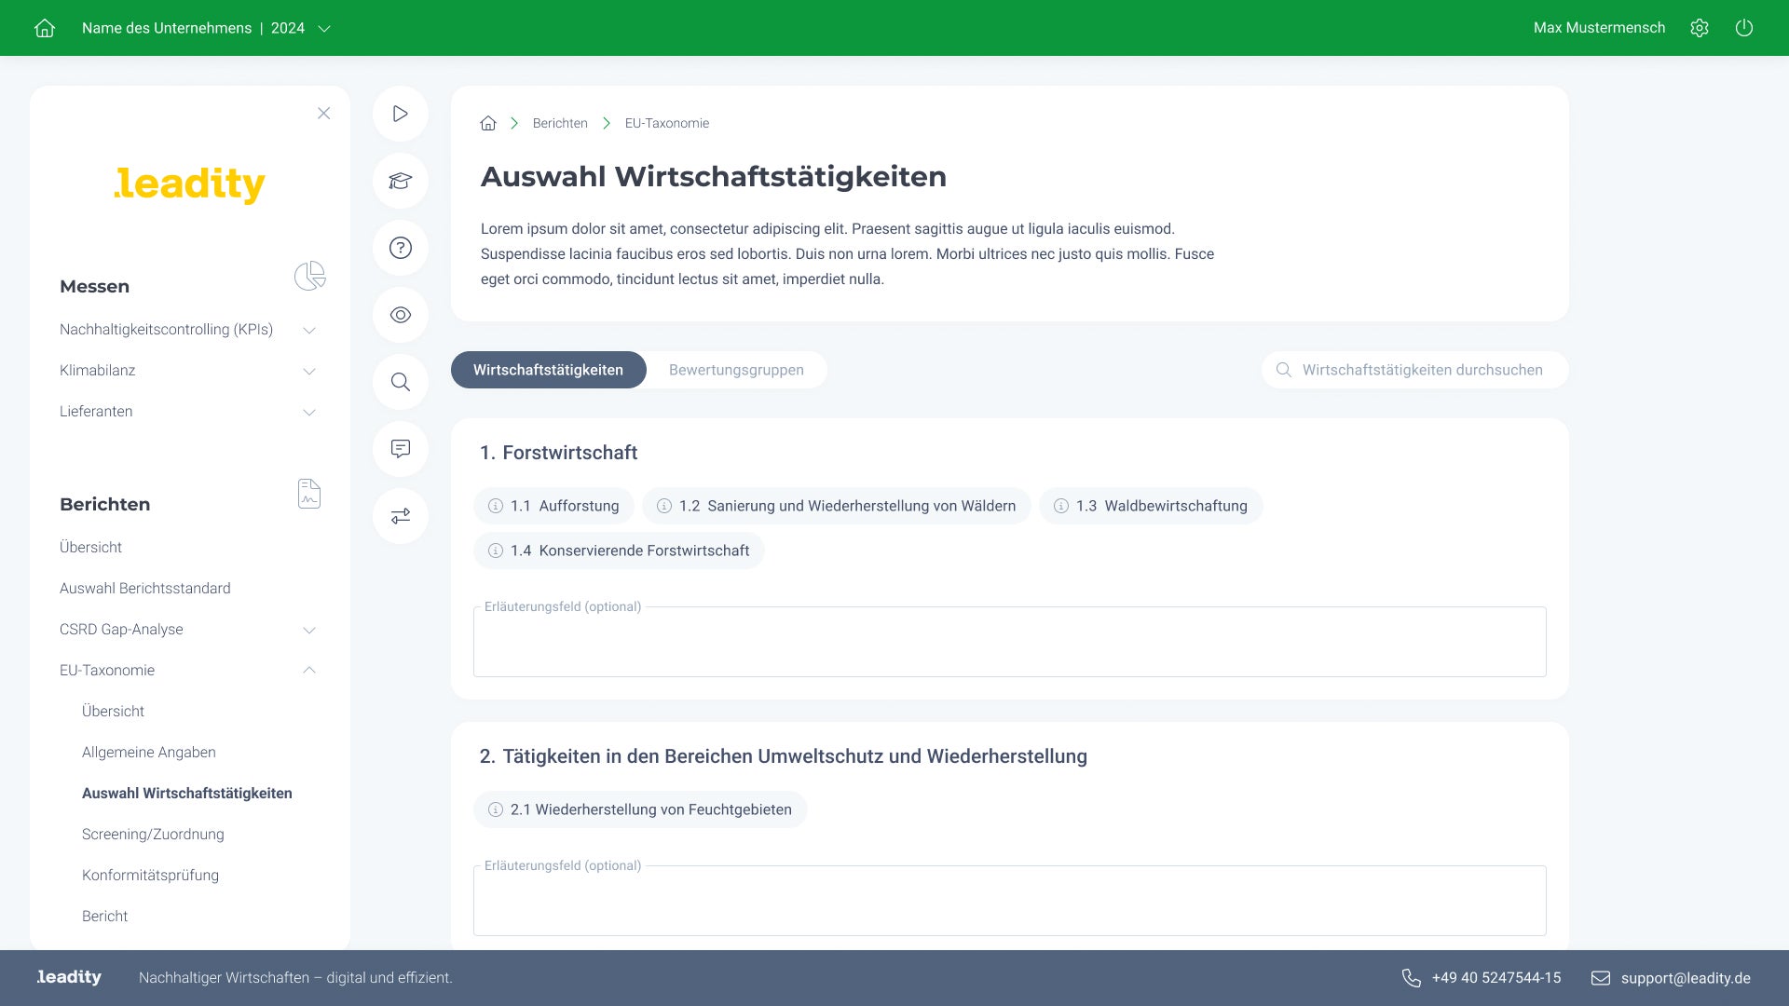Open the settings gear in the header

(1700, 28)
